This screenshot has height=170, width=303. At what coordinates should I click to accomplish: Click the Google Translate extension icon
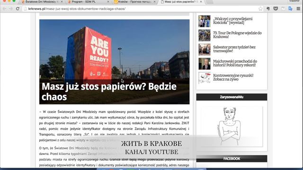pyautogui.click(x=290, y=8)
